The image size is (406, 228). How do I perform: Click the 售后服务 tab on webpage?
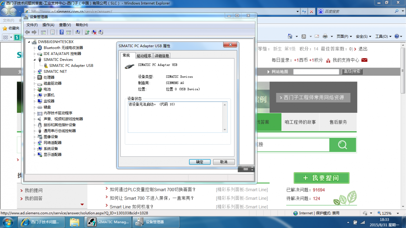point(338,122)
